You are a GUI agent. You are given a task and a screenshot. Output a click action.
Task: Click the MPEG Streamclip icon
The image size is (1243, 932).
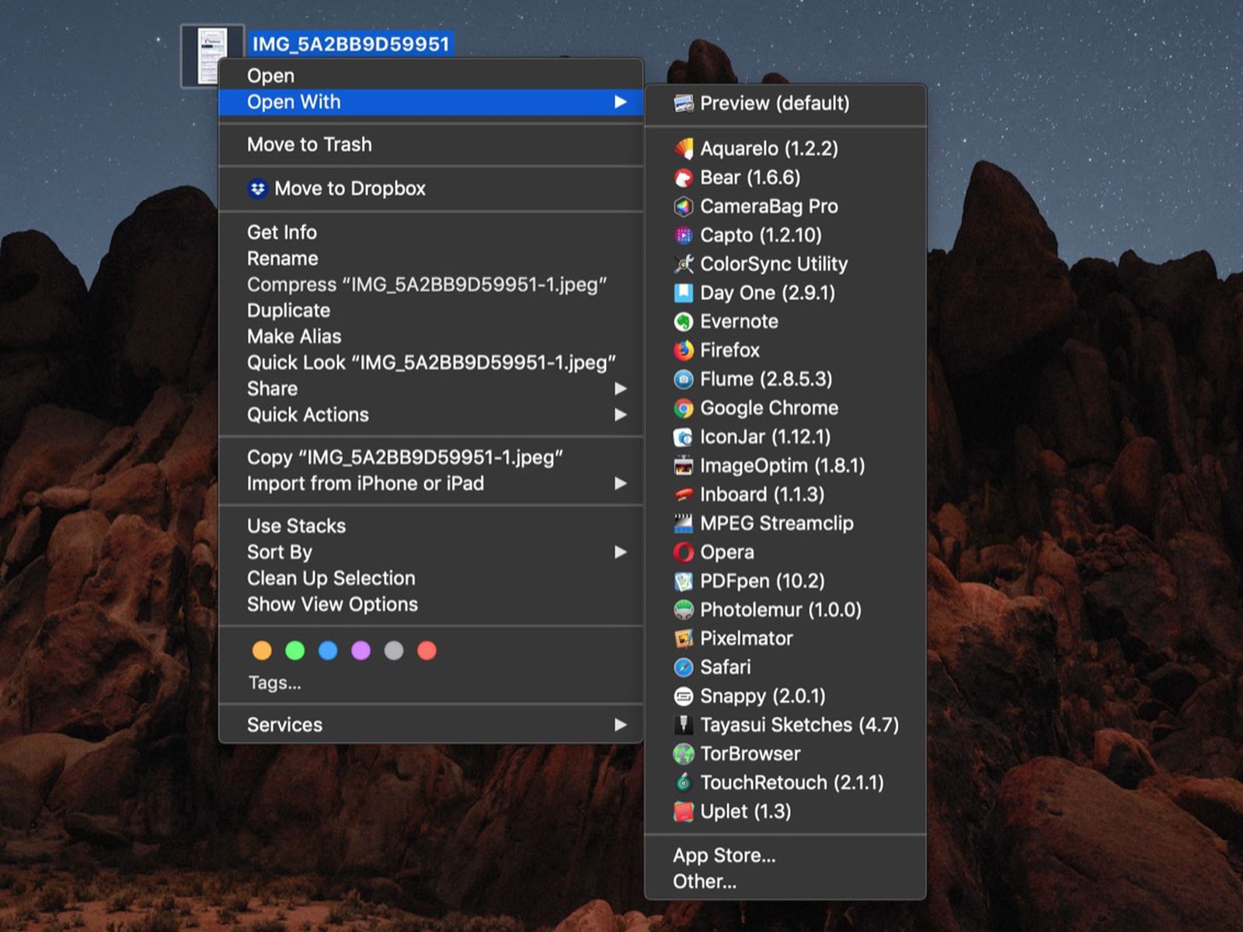684,523
